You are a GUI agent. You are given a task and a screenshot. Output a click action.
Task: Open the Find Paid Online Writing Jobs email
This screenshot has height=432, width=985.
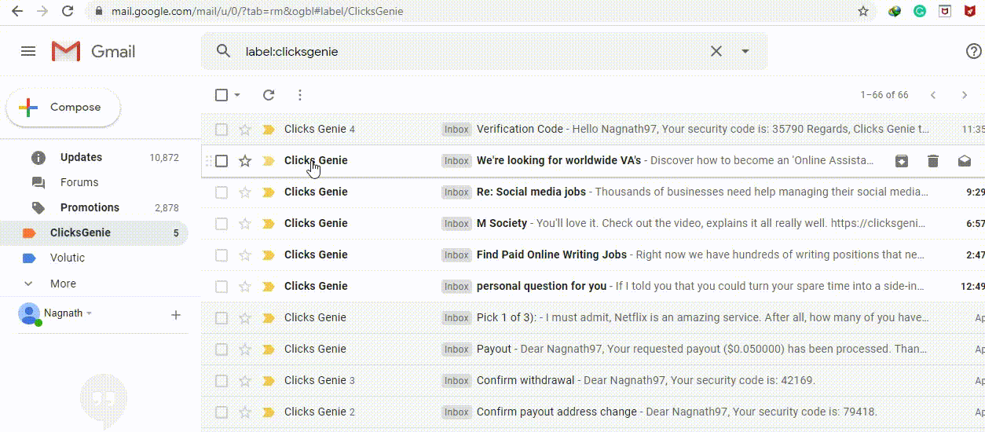click(x=593, y=255)
